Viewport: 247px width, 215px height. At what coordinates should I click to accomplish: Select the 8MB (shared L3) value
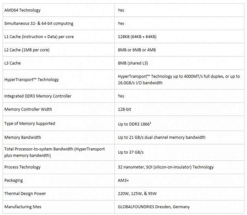tap(133, 63)
